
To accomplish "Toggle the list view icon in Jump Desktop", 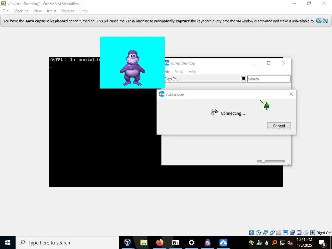I will 243,79.
